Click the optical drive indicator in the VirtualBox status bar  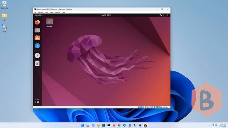pyautogui.click(x=141, y=107)
